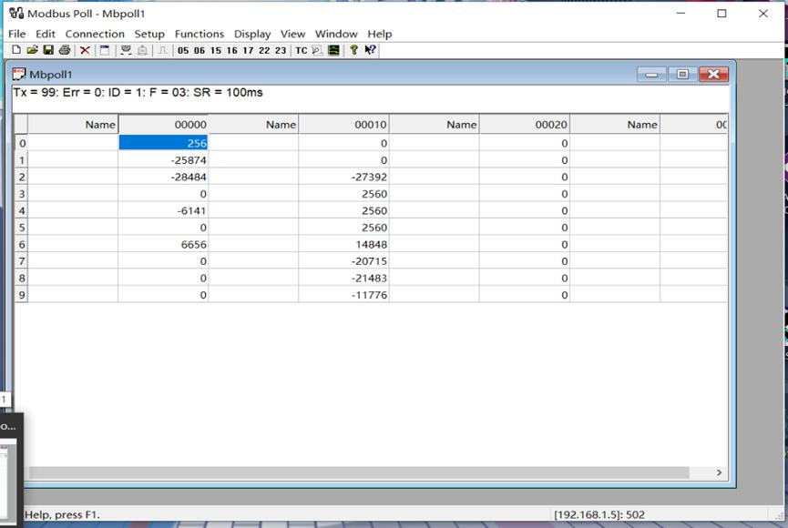Select function code 05 toolbar button

184,50
